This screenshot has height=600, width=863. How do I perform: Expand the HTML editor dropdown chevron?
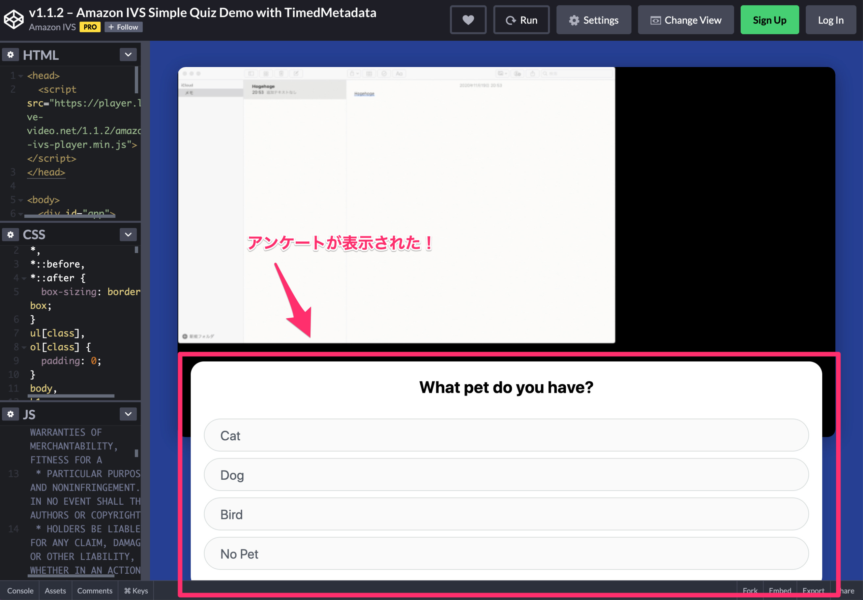click(x=128, y=55)
